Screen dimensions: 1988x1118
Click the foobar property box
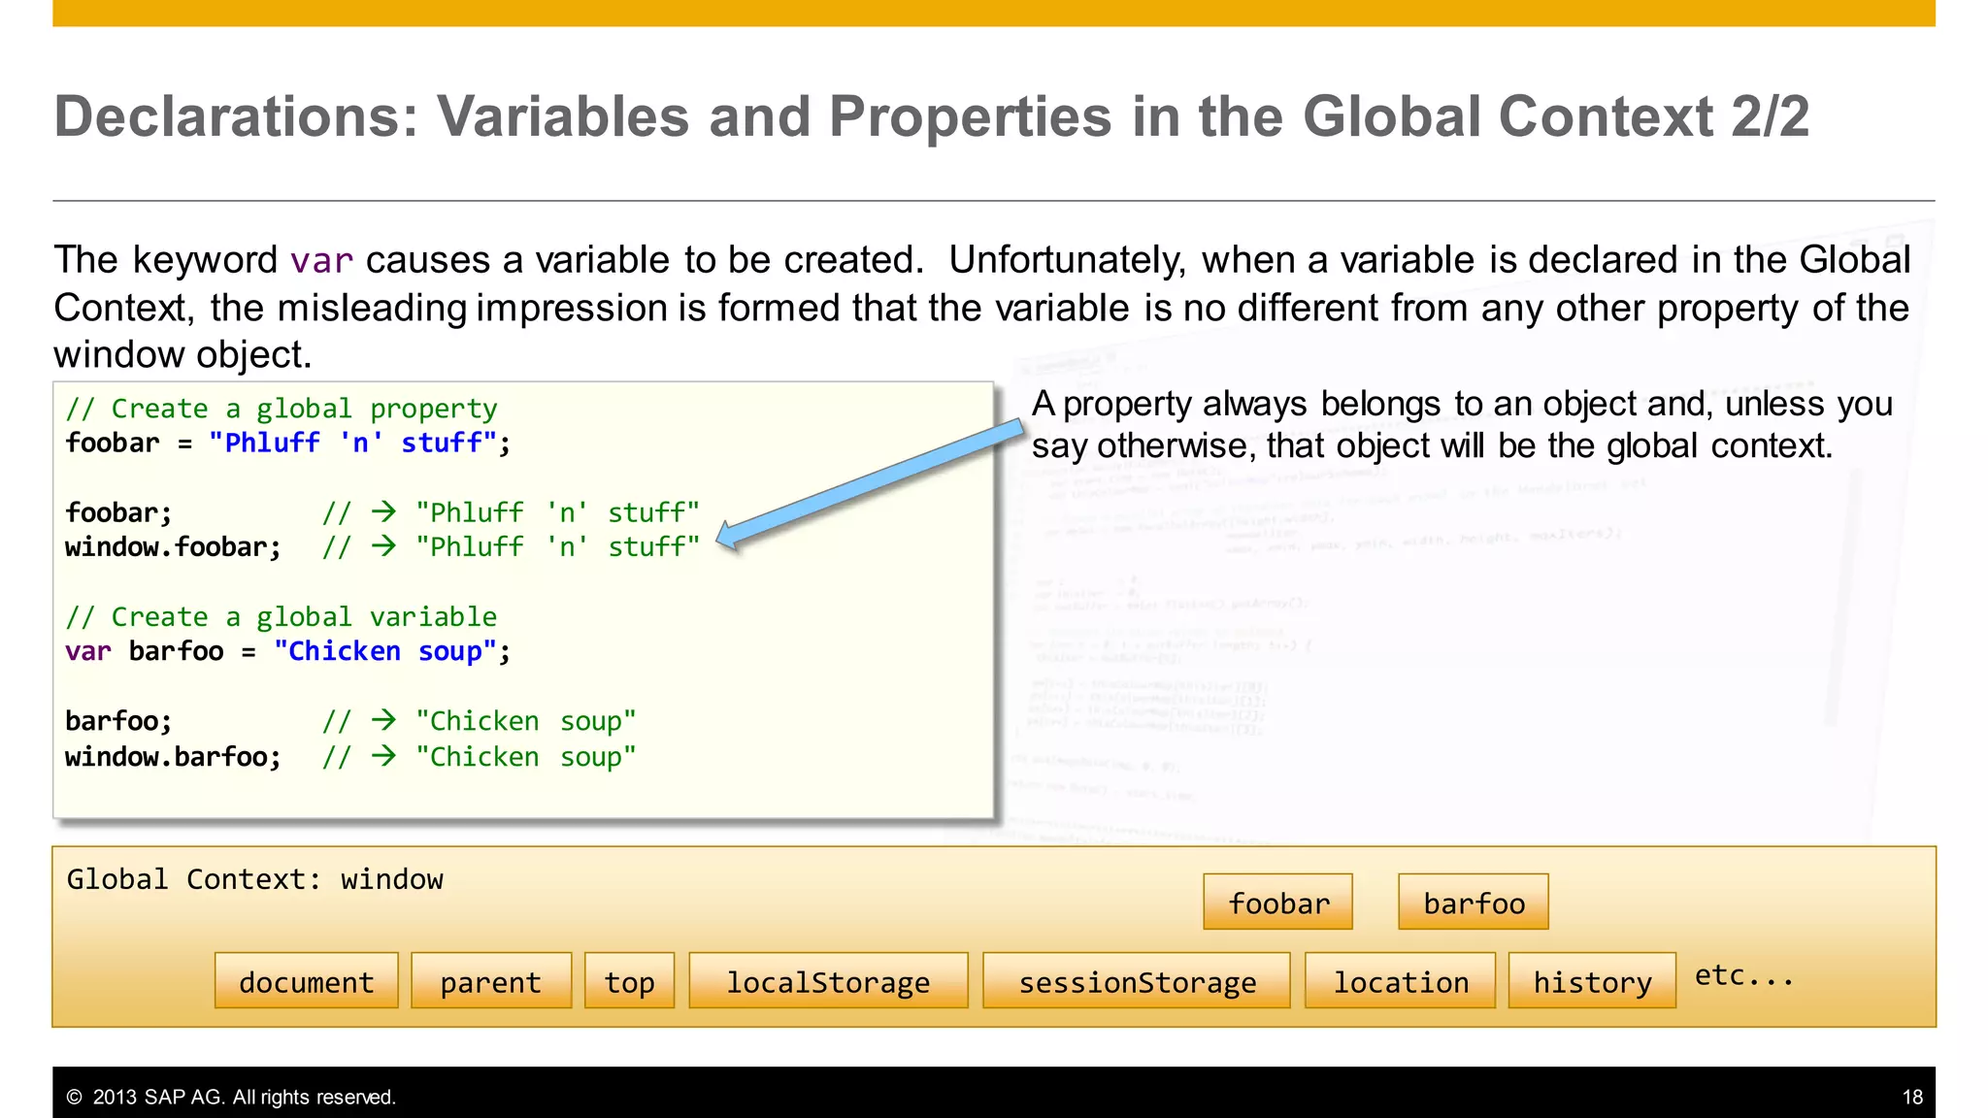1277,902
